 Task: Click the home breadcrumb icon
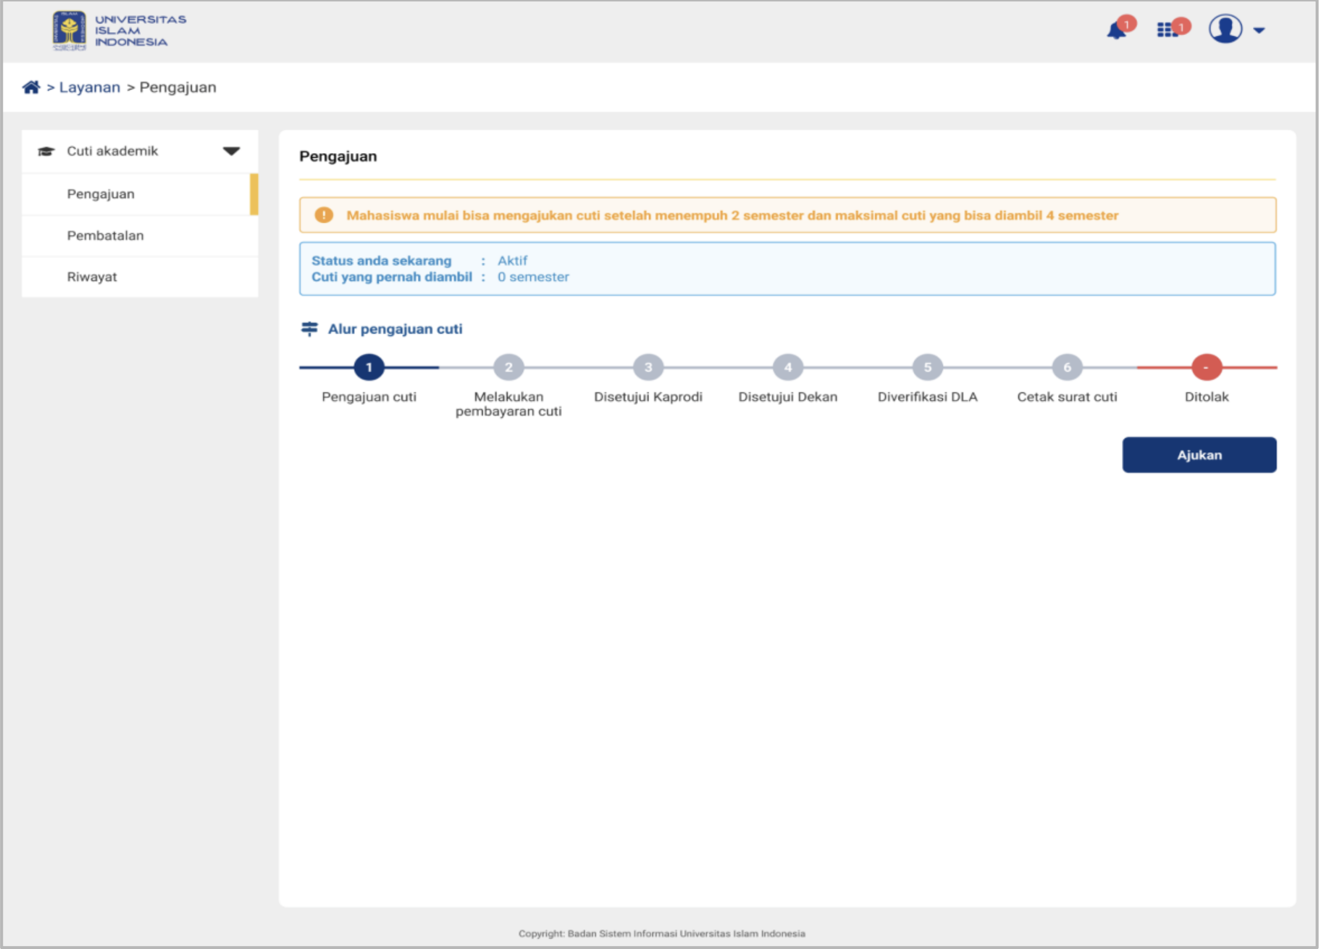pyautogui.click(x=31, y=88)
